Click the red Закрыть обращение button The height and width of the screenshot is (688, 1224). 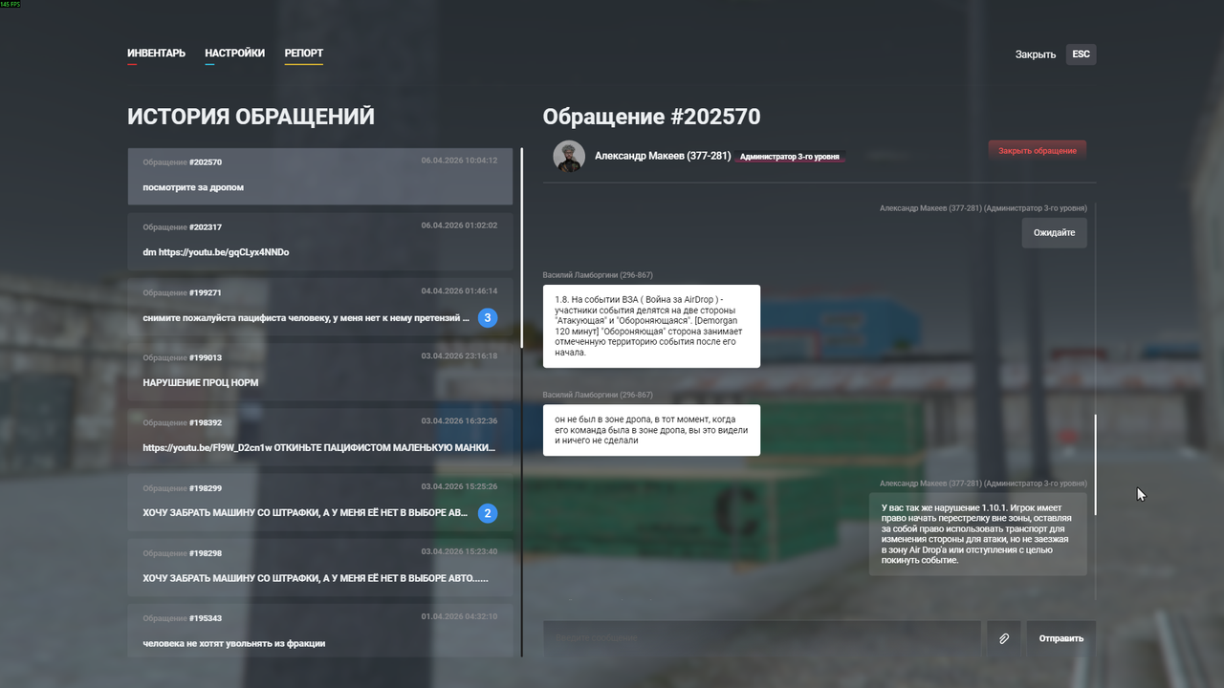click(x=1037, y=150)
